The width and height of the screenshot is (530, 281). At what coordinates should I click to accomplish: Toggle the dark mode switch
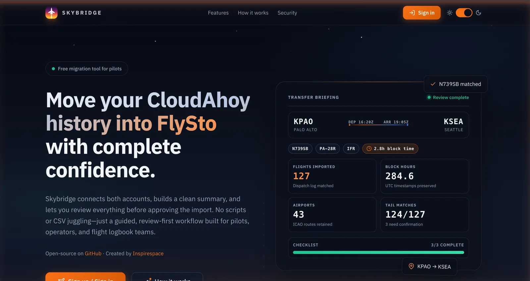point(464,13)
